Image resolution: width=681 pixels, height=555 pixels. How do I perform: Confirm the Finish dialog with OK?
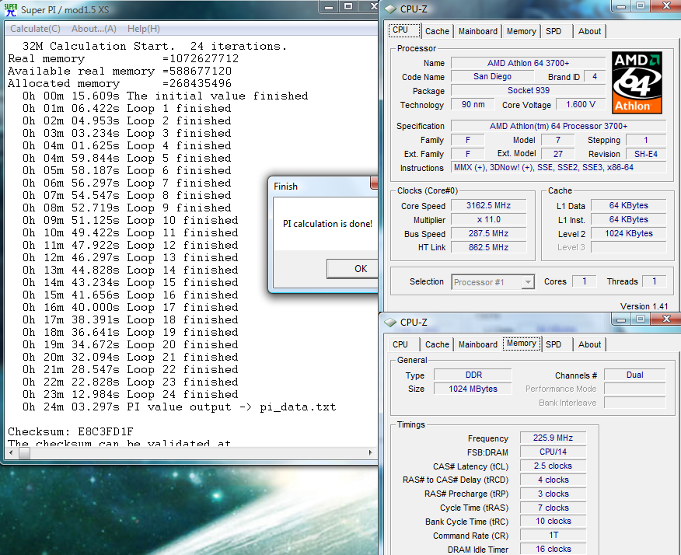[x=353, y=269]
